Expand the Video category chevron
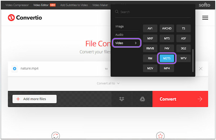216x140 pixels. click(x=136, y=43)
